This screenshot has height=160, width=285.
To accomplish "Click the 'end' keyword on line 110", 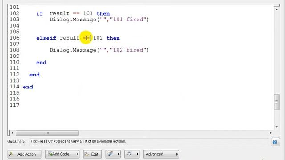I will click(x=41, y=62).
